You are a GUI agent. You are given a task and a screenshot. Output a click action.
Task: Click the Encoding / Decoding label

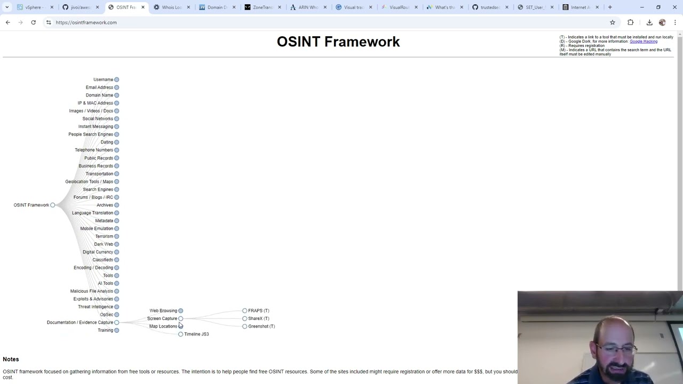point(93,268)
